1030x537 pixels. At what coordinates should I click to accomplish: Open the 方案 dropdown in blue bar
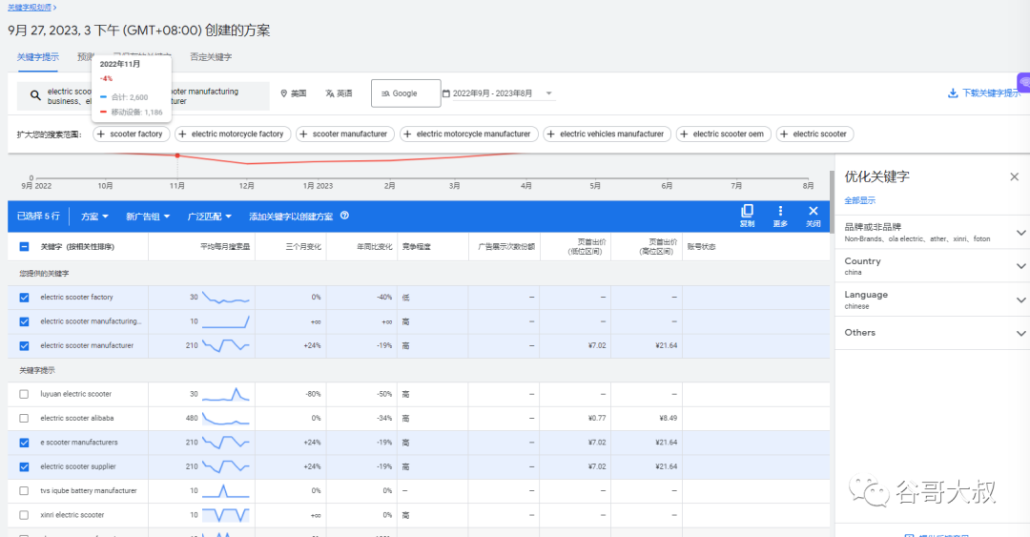click(x=94, y=217)
